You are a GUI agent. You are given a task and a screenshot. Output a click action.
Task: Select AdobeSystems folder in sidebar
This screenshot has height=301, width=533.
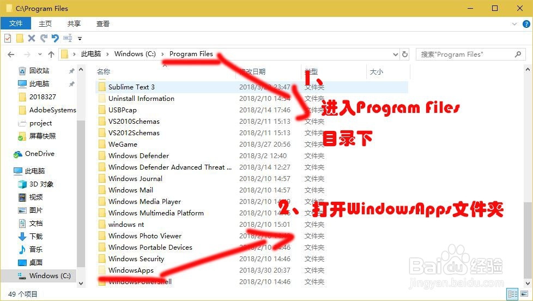pyautogui.click(x=52, y=110)
